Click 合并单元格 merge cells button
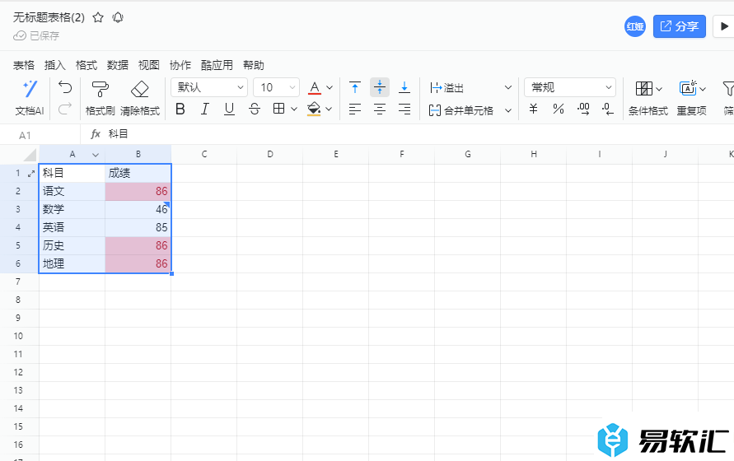The height and width of the screenshot is (461, 734). 461,110
